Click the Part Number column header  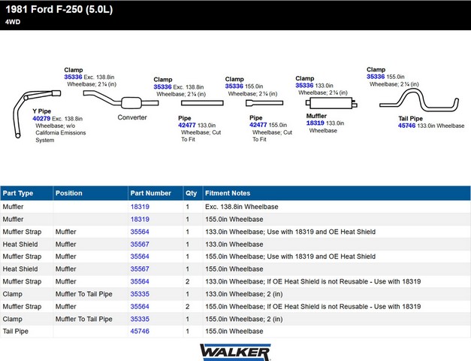(x=155, y=193)
